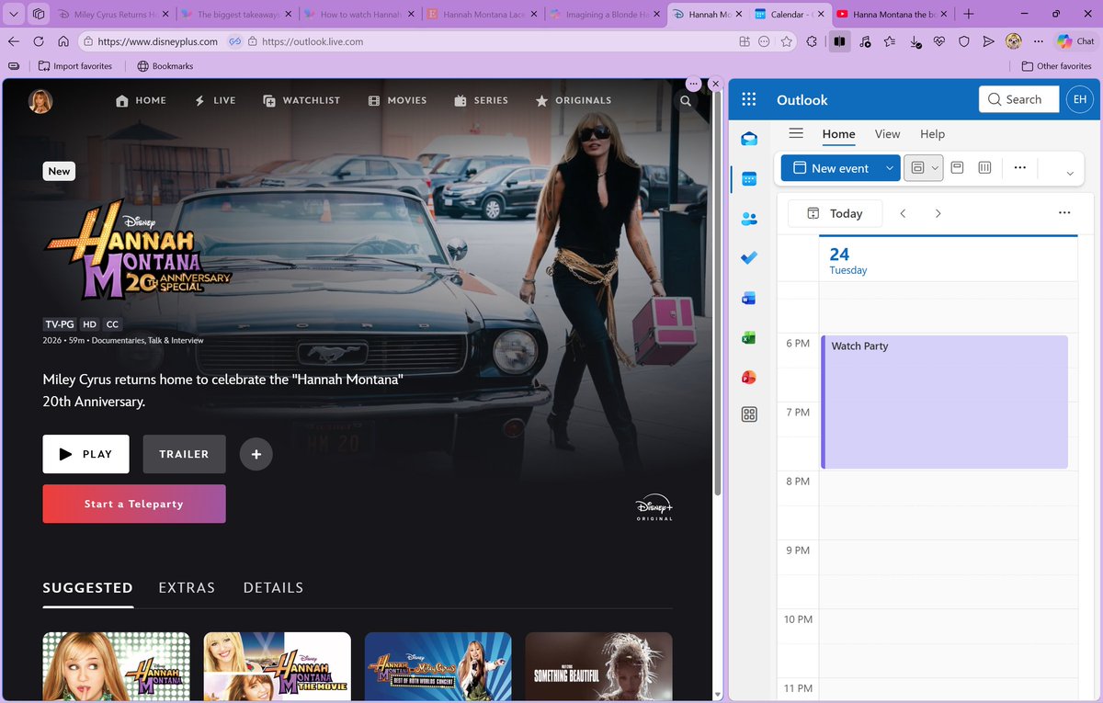
Task: Open Something Beautiful thumbnail
Action: click(598, 666)
